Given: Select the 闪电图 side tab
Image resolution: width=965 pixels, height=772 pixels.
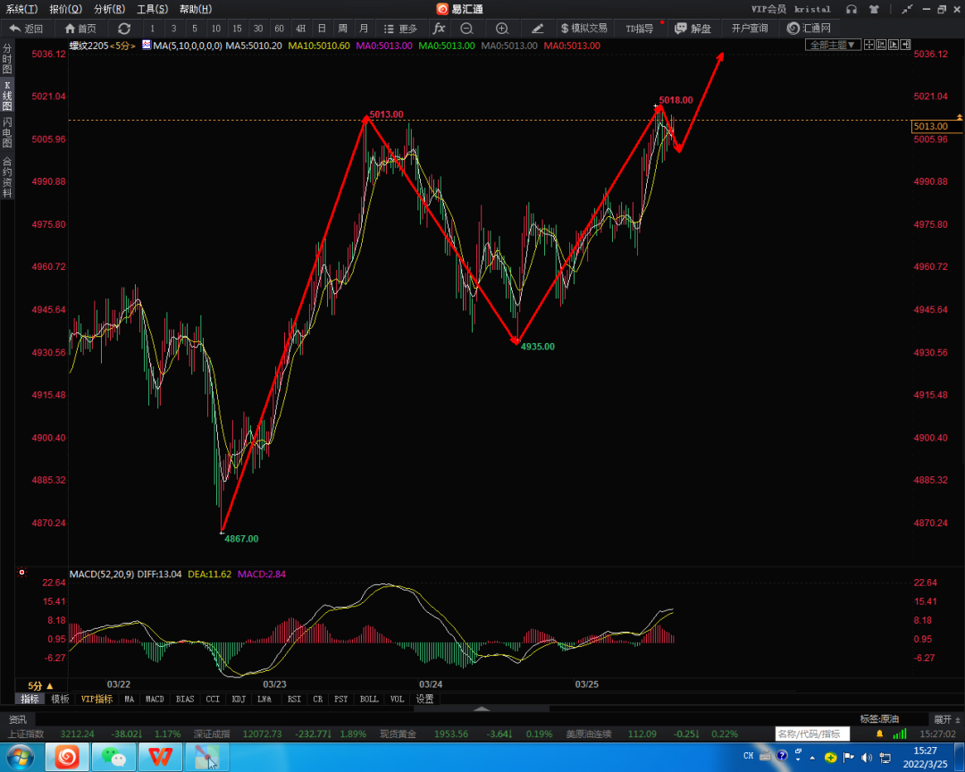Looking at the screenshot, I should (7, 132).
